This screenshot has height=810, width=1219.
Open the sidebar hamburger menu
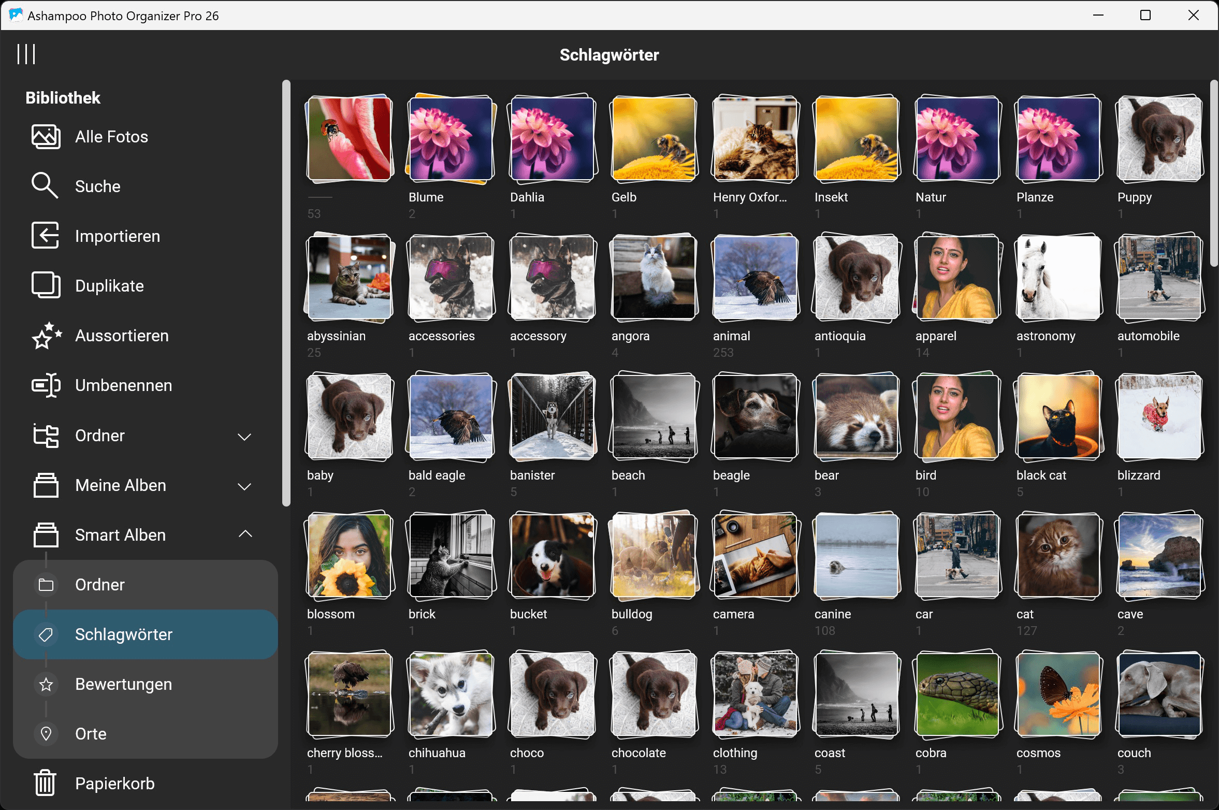click(27, 53)
